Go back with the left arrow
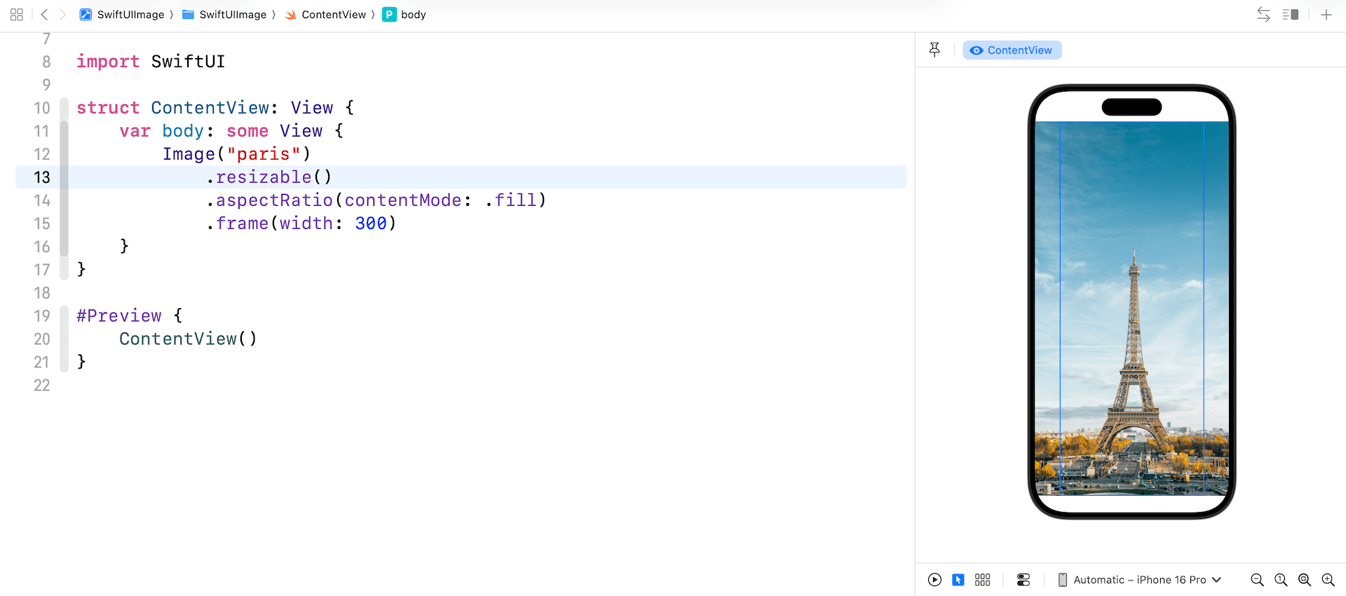Viewport: 1346px width, 596px height. 44,15
